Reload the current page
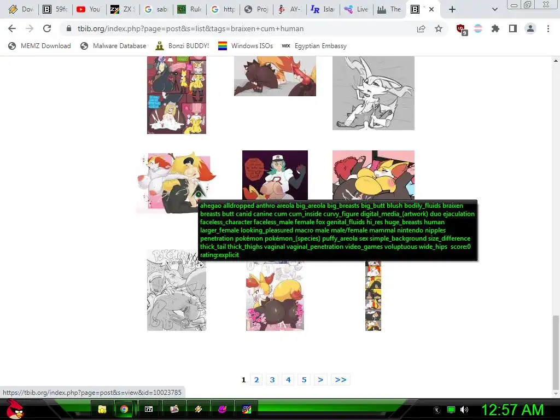 pos(47,28)
